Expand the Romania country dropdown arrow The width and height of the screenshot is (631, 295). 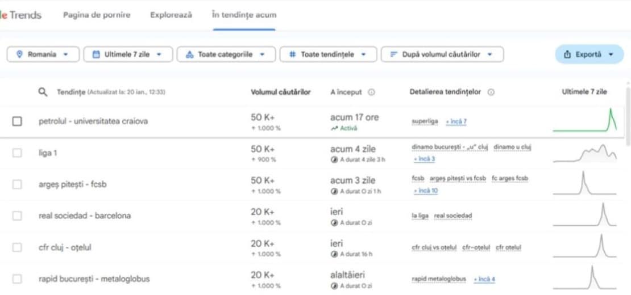(66, 54)
